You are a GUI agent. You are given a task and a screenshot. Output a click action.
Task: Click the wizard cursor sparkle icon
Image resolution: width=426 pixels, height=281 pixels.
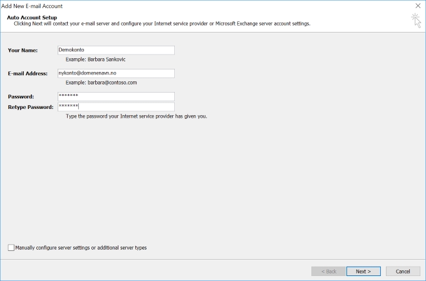tap(416, 21)
